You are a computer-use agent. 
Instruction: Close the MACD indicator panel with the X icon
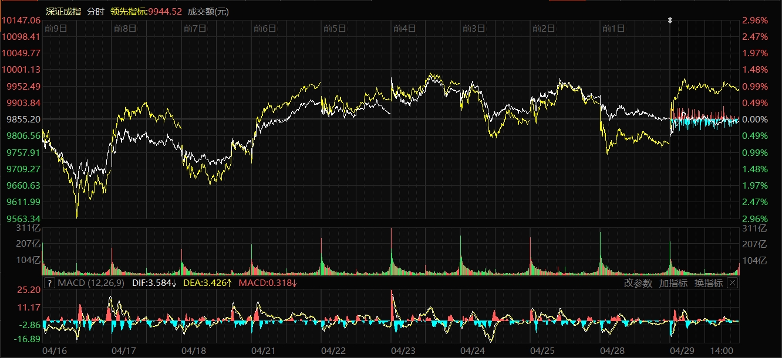pos(732,283)
